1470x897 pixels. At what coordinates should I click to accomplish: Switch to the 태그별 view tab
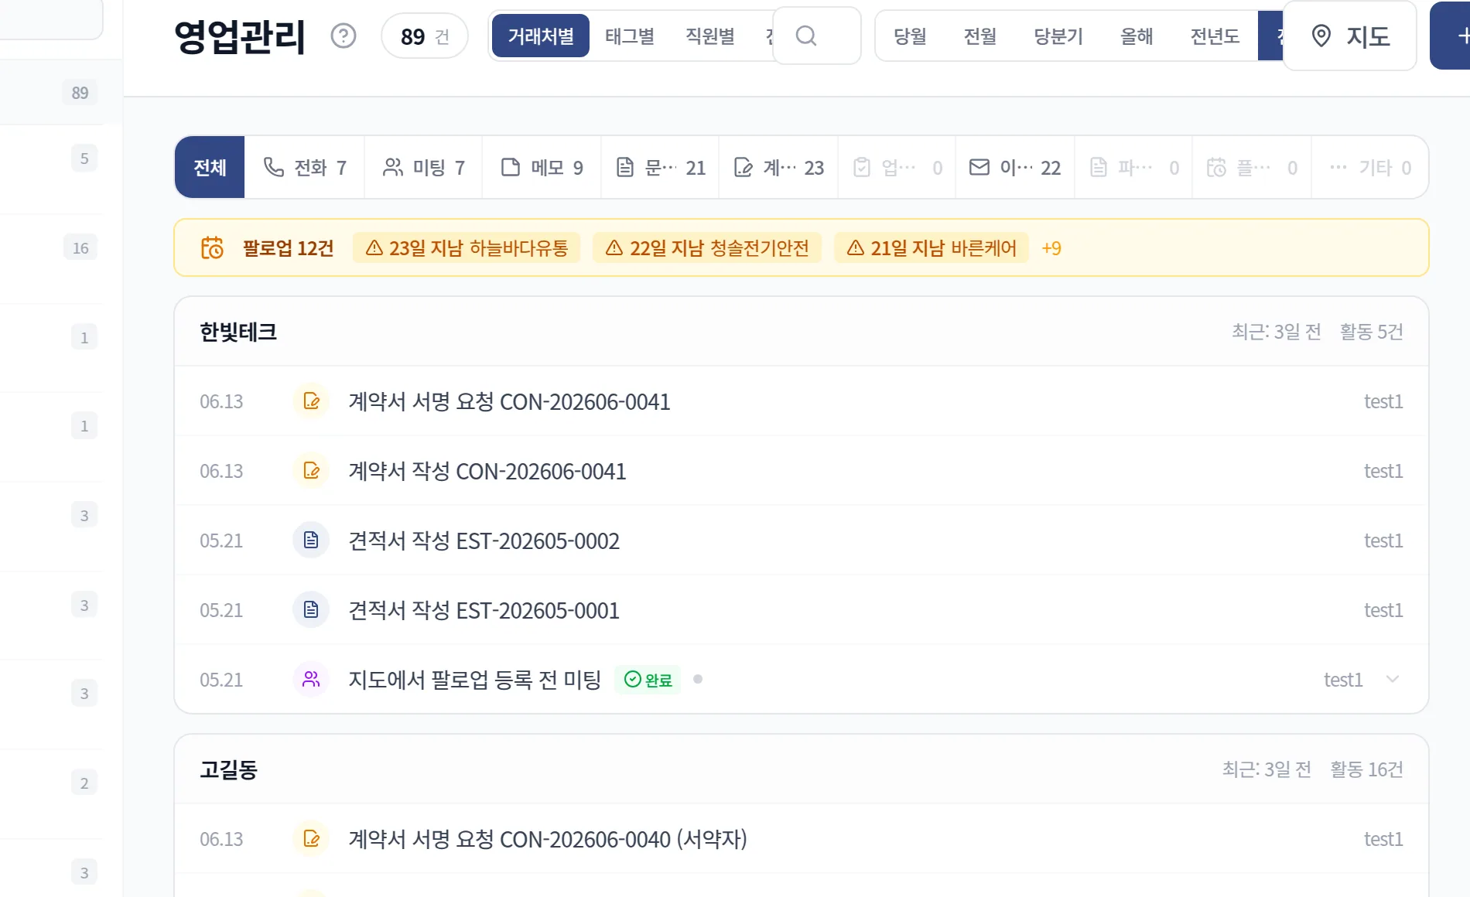click(x=630, y=36)
